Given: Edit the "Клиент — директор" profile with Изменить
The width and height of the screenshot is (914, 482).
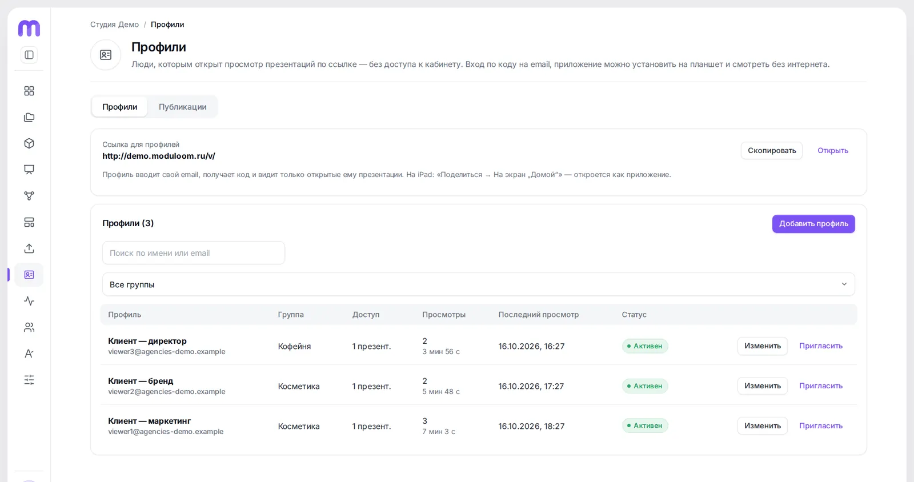Looking at the screenshot, I should (x=763, y=346).
